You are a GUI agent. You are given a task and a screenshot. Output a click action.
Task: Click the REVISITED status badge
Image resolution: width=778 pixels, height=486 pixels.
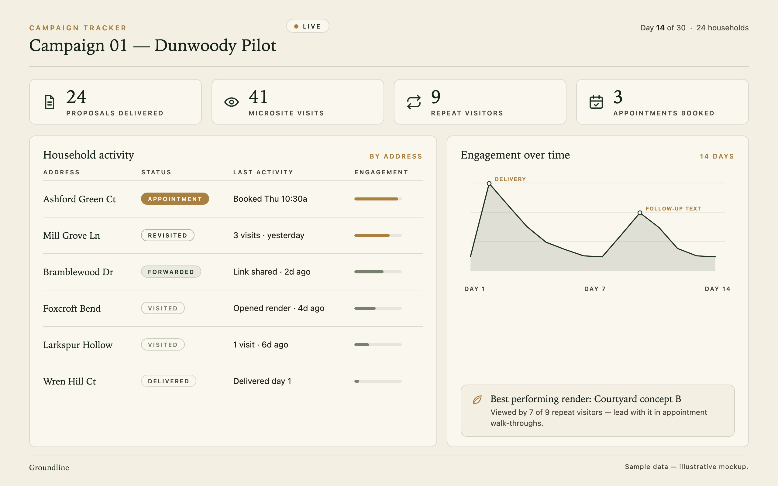tap(167, 235)
